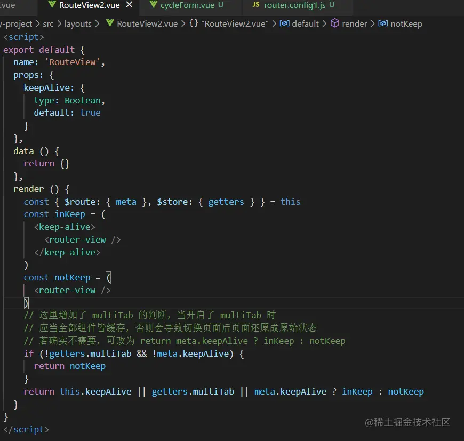Click the "return {}" line
Viewport: 464px width, 441px height.
[46, 164]
